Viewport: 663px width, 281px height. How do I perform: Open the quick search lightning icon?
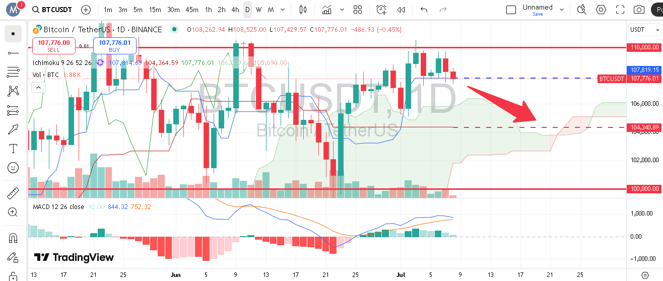coord(582,10)
